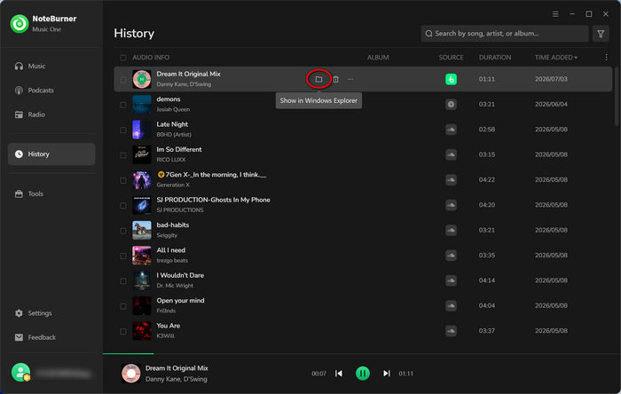621x394 pixels.
Task: Click the SOURCE column header
Action: [451, 58]
